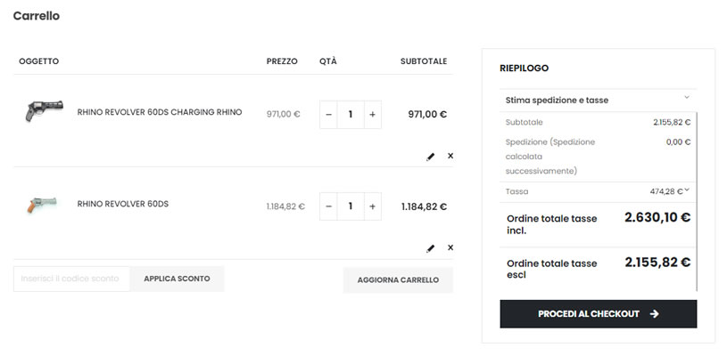
Task: Click AGGIORNA CARRELLO to update cart
Action: pyautogui.click(x=398, y=280)
